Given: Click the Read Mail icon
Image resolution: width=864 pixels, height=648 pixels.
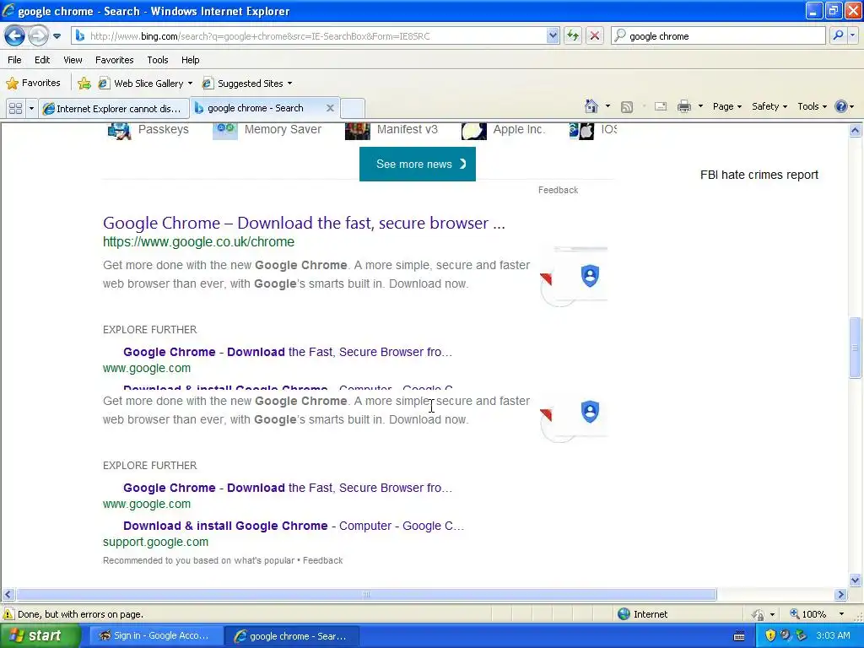Looking at the screenshot, I should pos(661,106).
